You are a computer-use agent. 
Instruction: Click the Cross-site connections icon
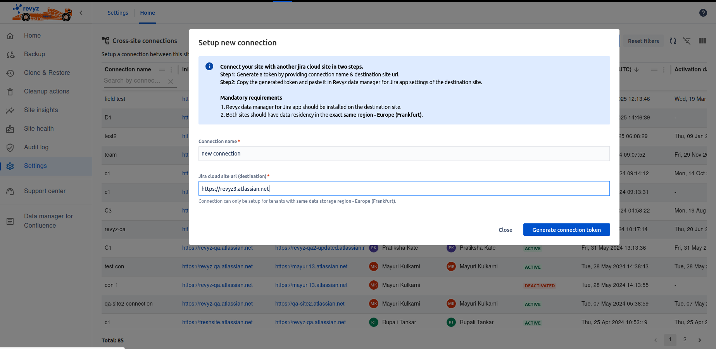click(105, 40)
